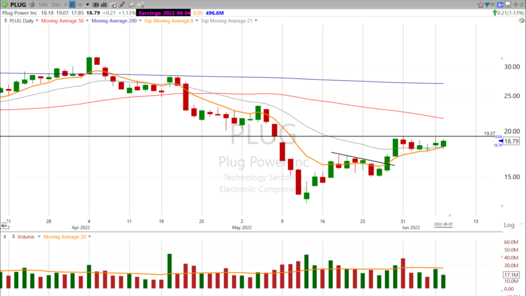Switch to the 30m time frame
Image resolution: width=526 pixels, height=296 pixels.
coord(56,5)
